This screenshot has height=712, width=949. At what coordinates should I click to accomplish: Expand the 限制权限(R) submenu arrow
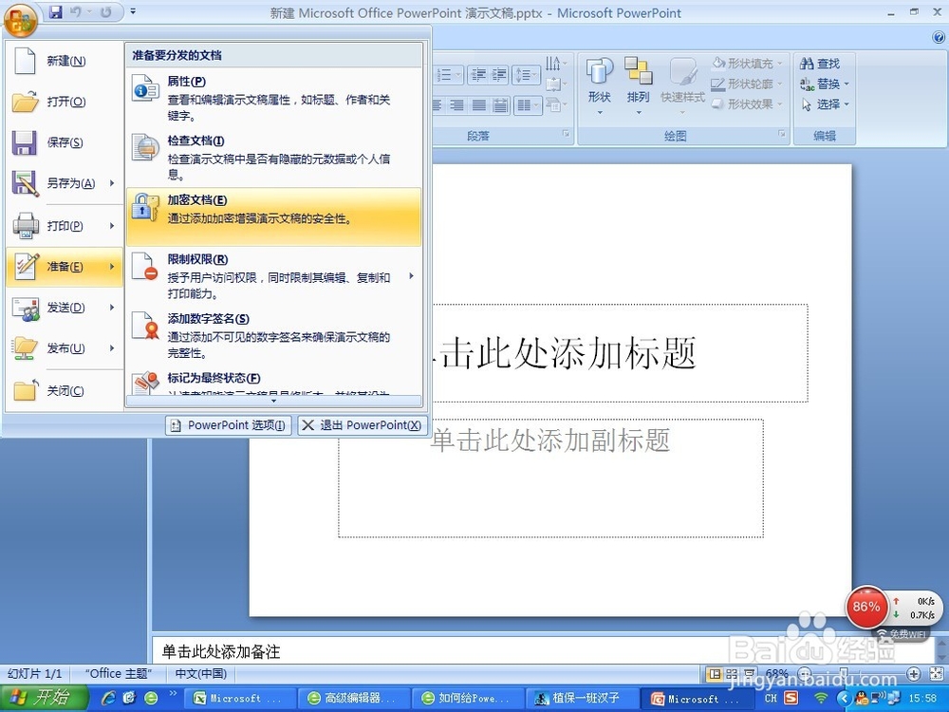[412, 276]
